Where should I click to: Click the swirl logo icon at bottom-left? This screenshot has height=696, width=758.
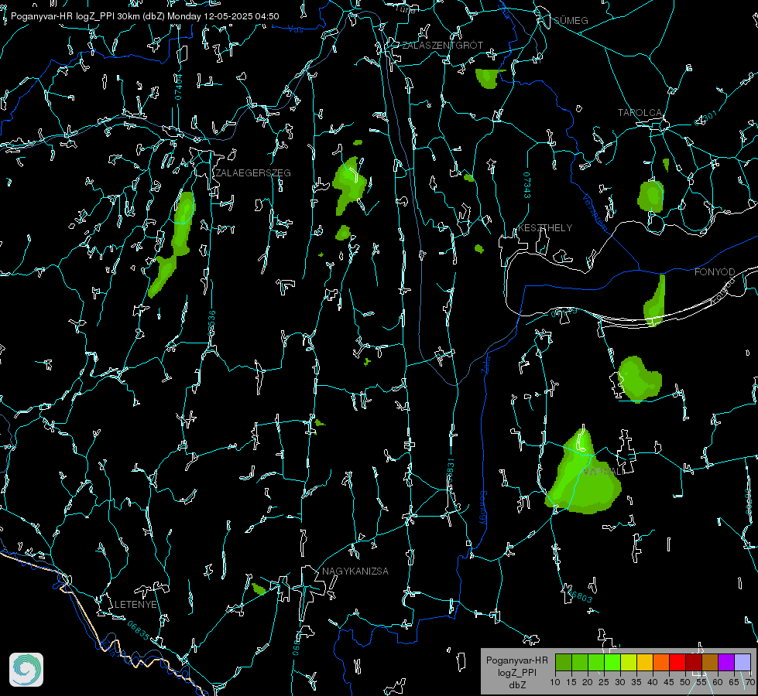[x=26, y=670]
